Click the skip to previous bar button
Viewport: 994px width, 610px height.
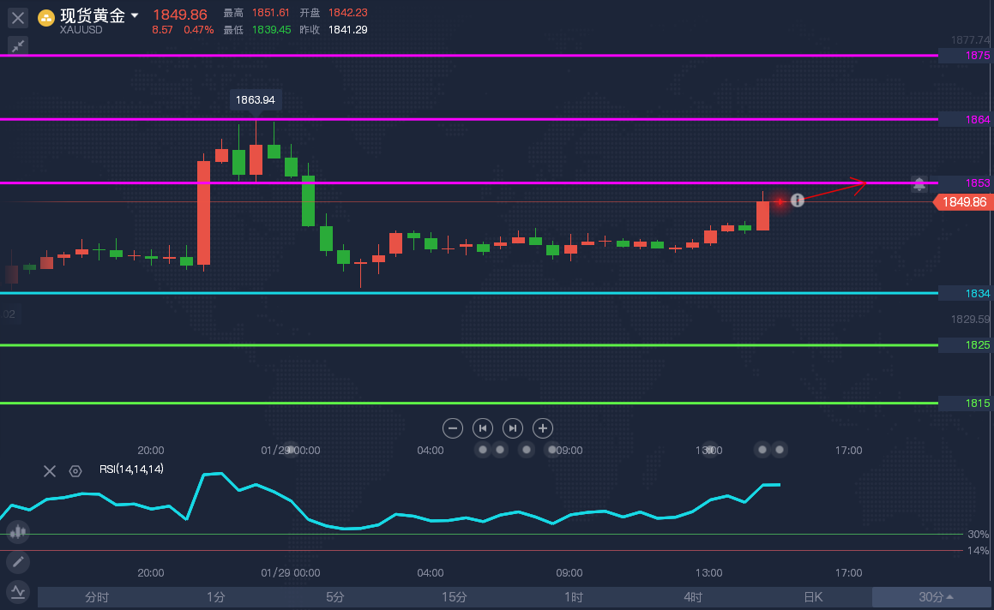click(x=482, y=428)
